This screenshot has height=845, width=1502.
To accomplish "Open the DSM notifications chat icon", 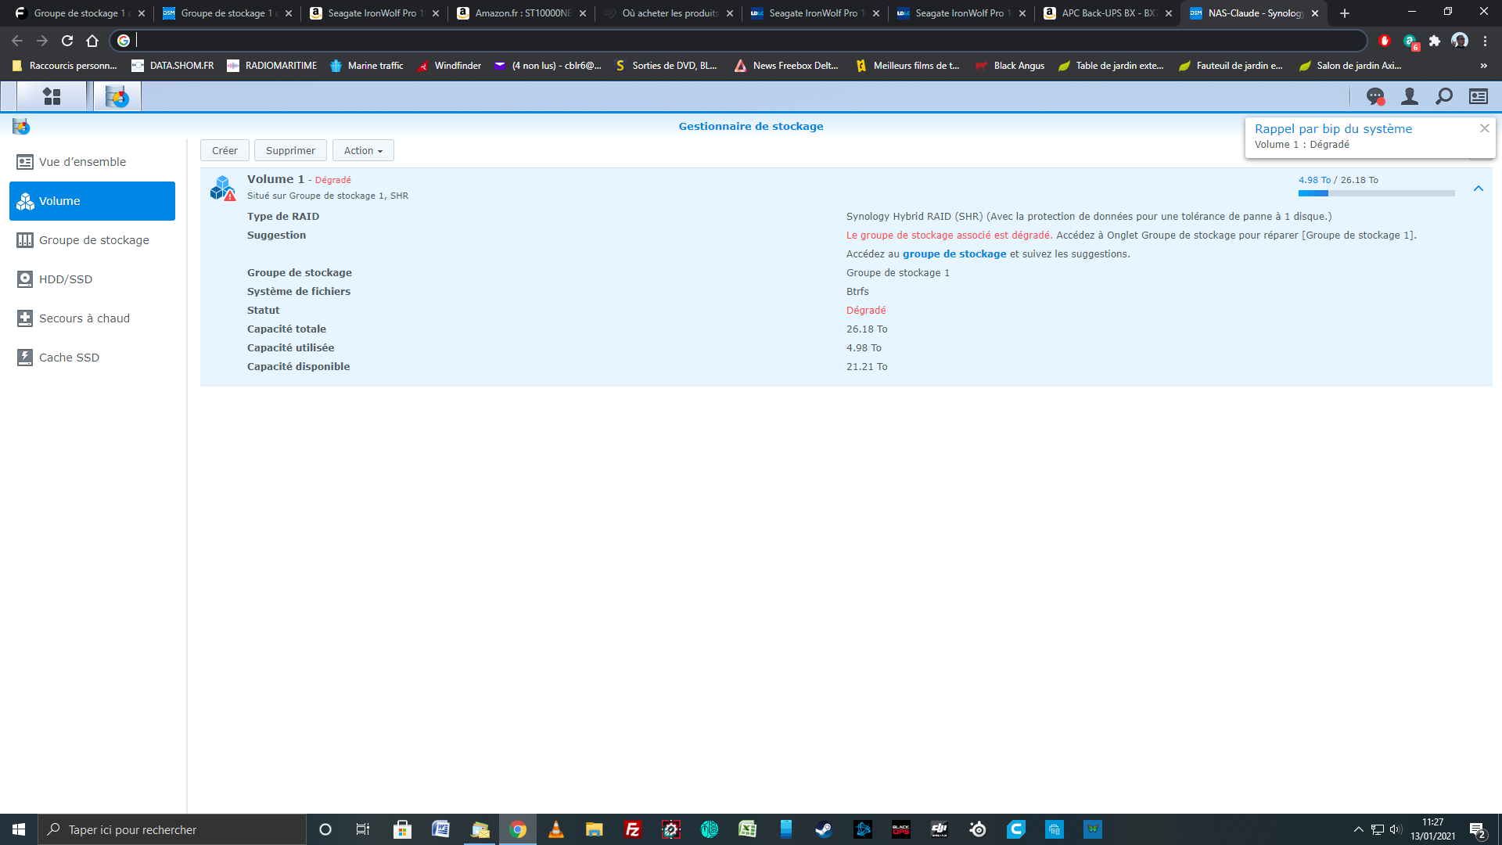I will 1374,96.
